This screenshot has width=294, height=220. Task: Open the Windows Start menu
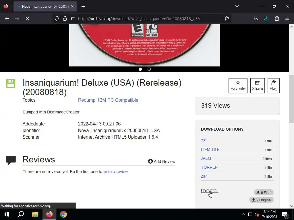coord(7,214)
